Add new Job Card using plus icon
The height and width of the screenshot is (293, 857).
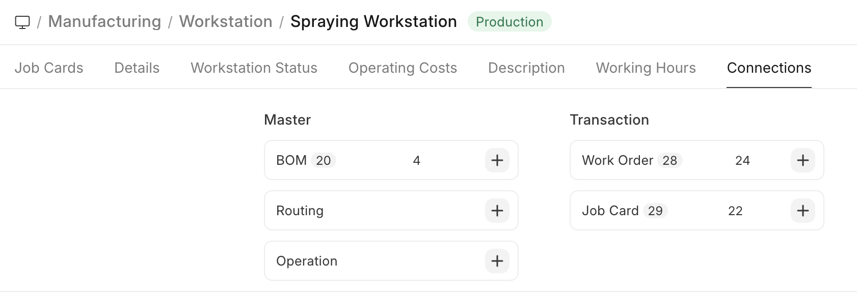(x=802, y=211)
